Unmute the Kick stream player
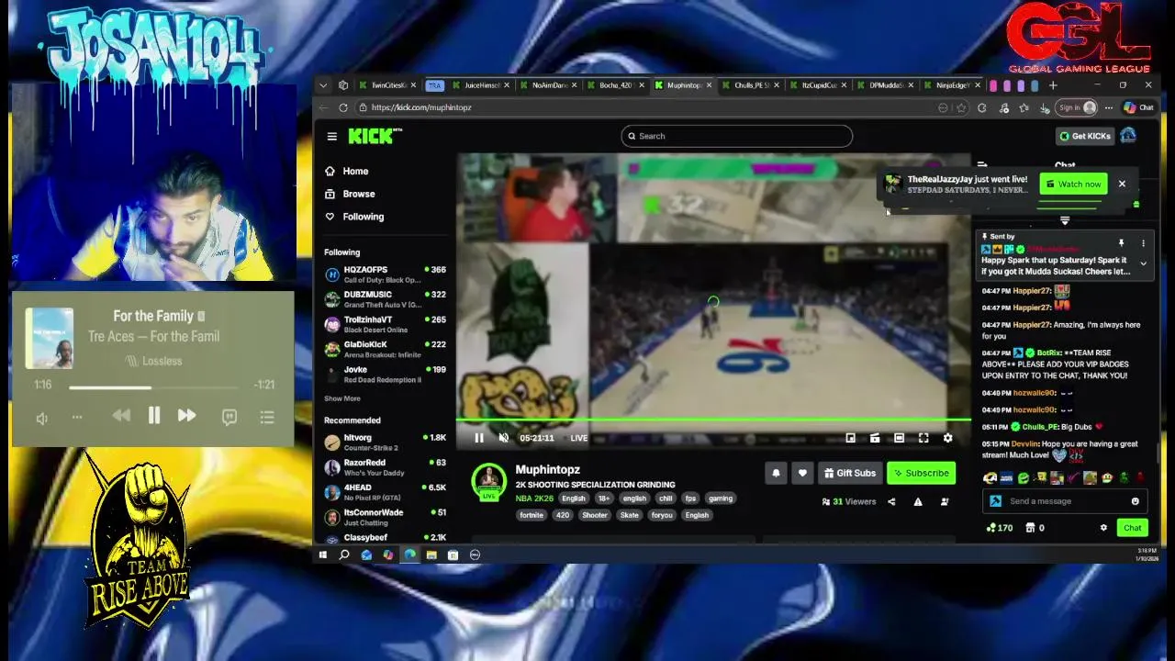The width and height of the screenshot is (1175, 661). pyautogui.click(x=503, y=438)
